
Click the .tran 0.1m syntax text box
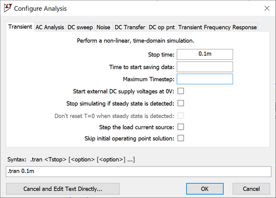point(139,171)
